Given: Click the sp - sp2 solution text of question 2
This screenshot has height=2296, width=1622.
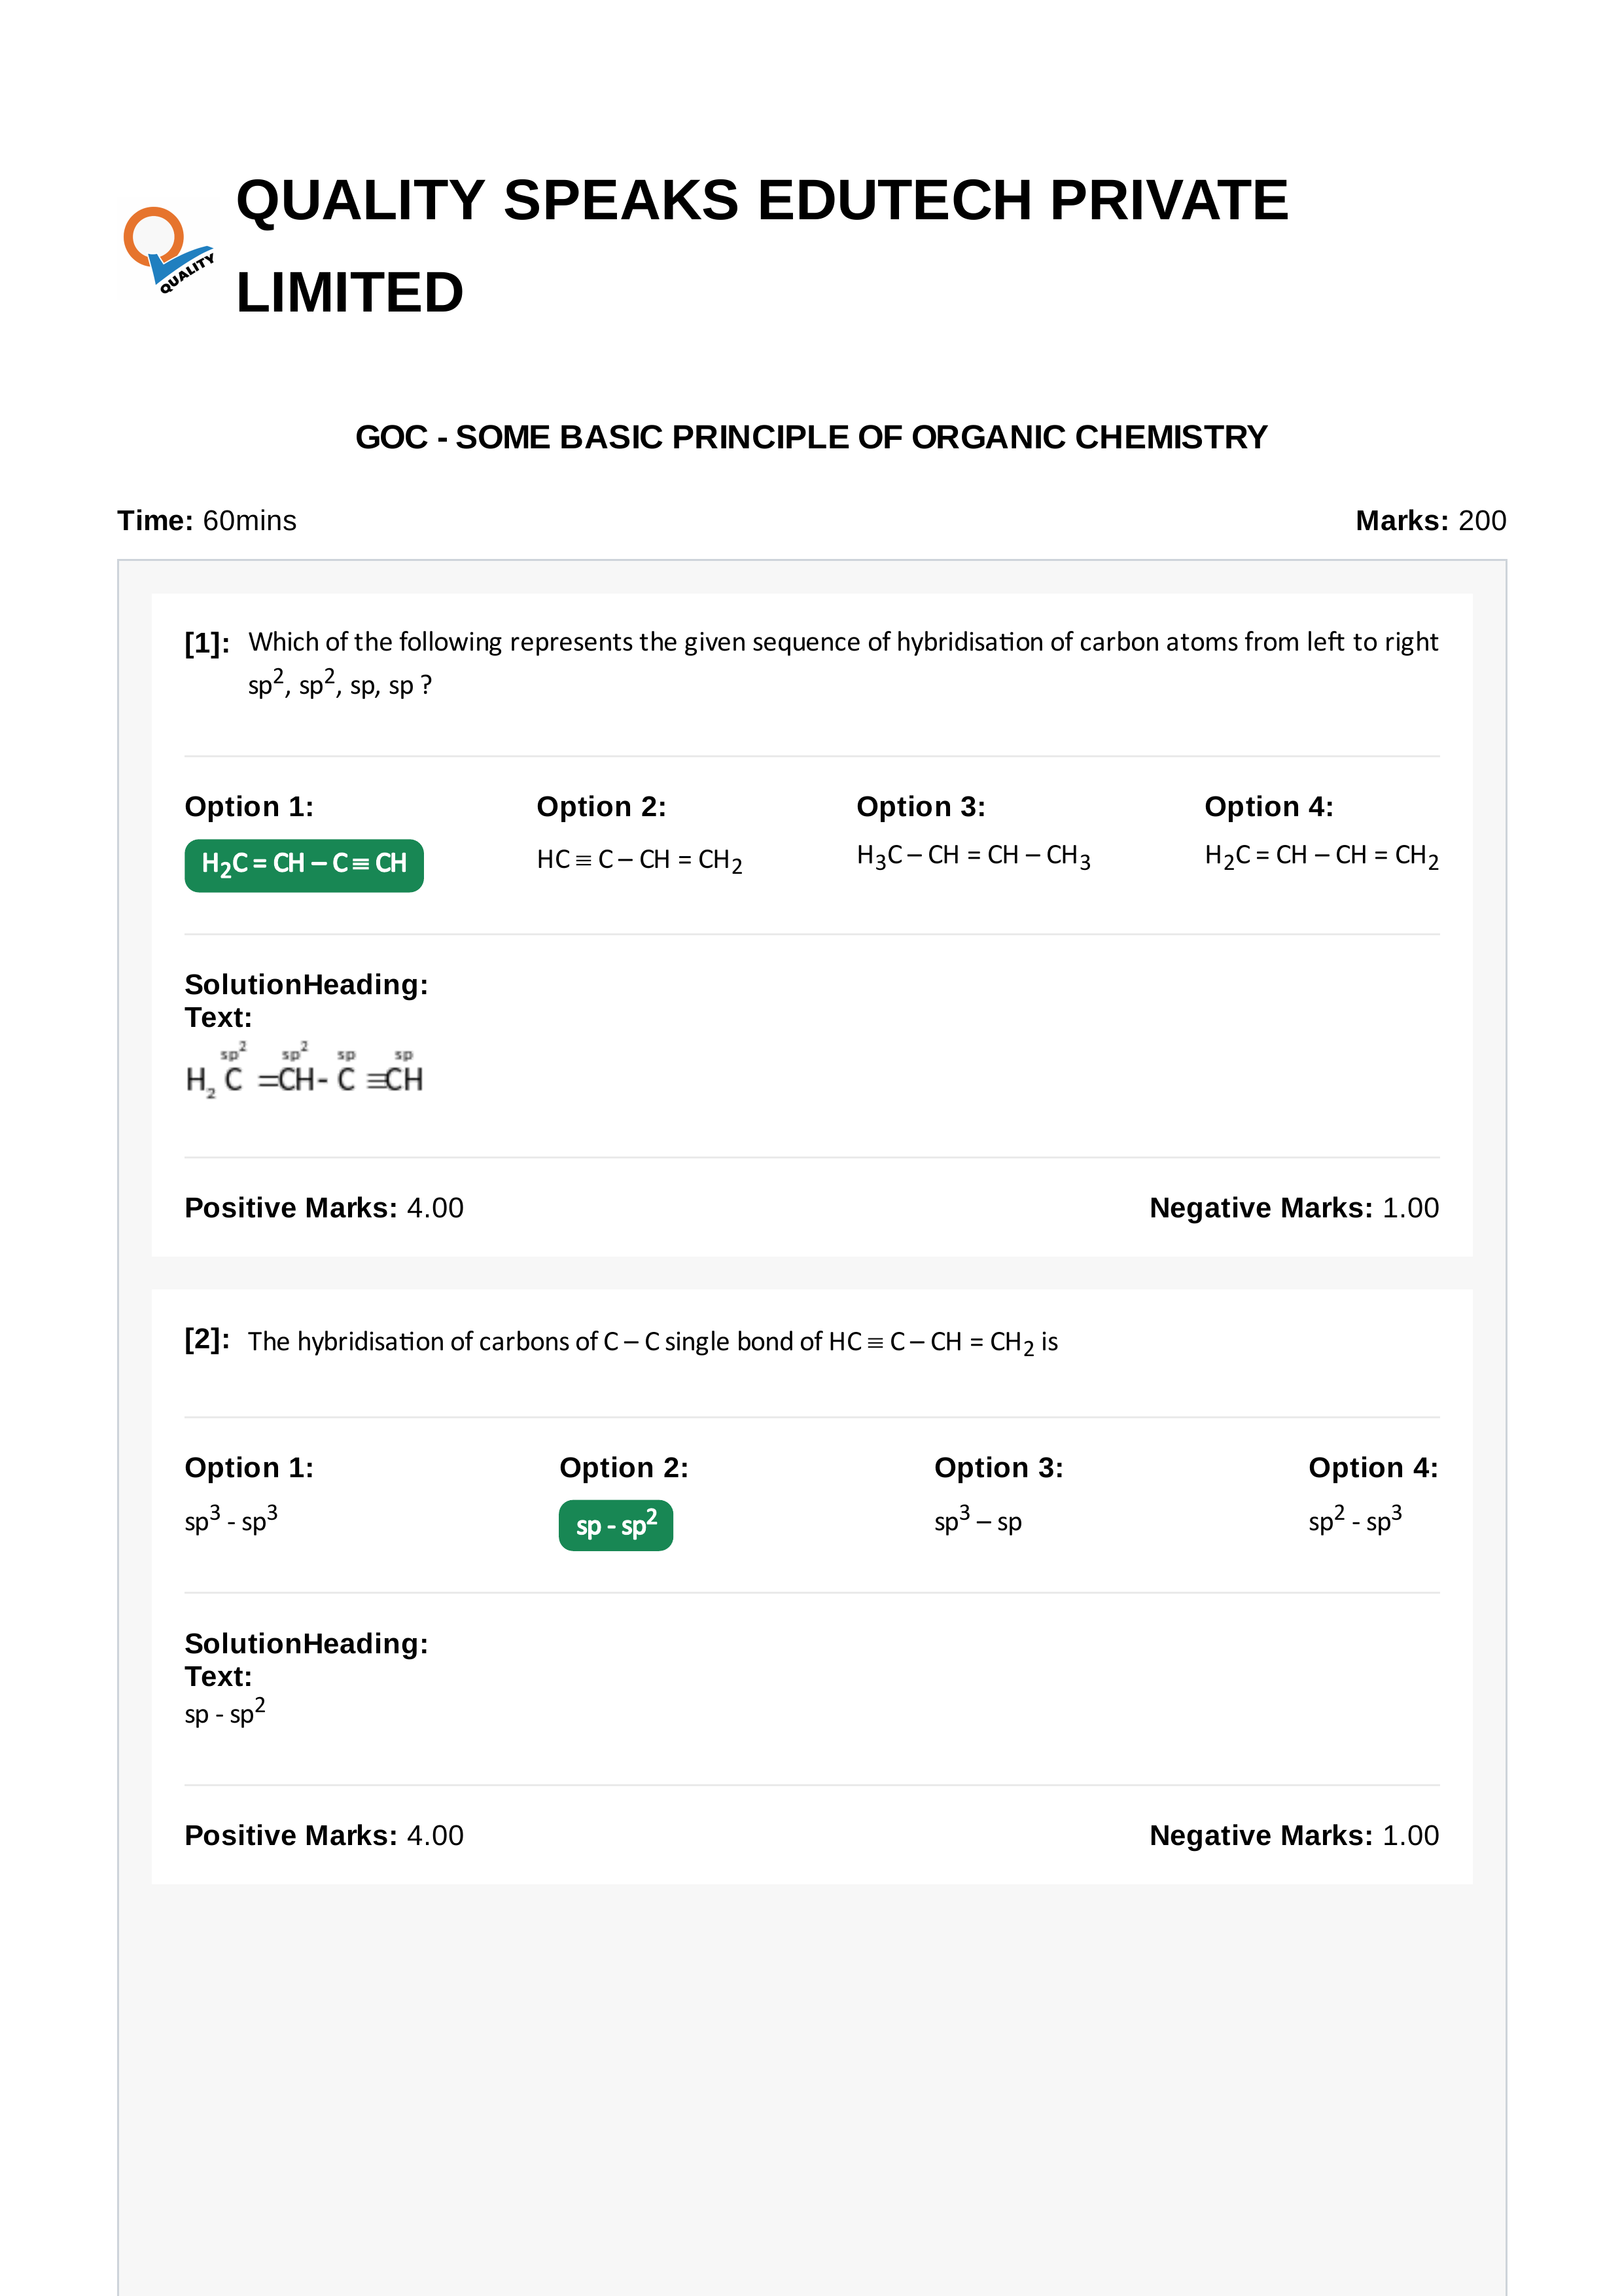Looking at the screenshot, I should click(225, 1713).
